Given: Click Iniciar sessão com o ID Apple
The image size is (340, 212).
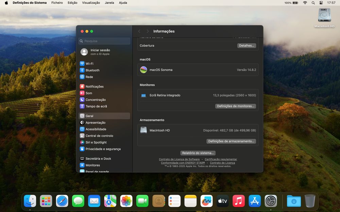Looking at the screenshot, I should click(104, 52).
